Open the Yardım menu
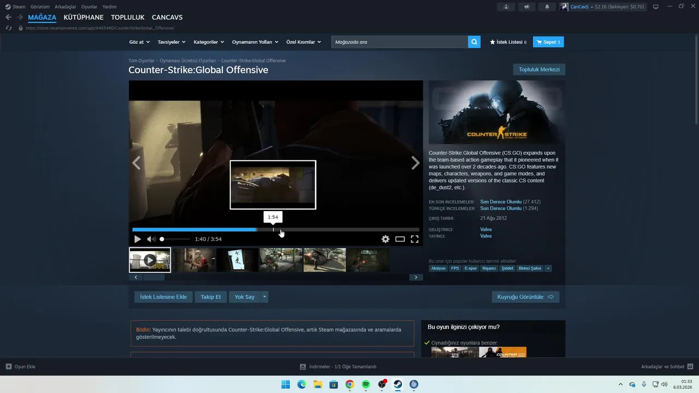 pyautogui.click(x=109, y=7)
